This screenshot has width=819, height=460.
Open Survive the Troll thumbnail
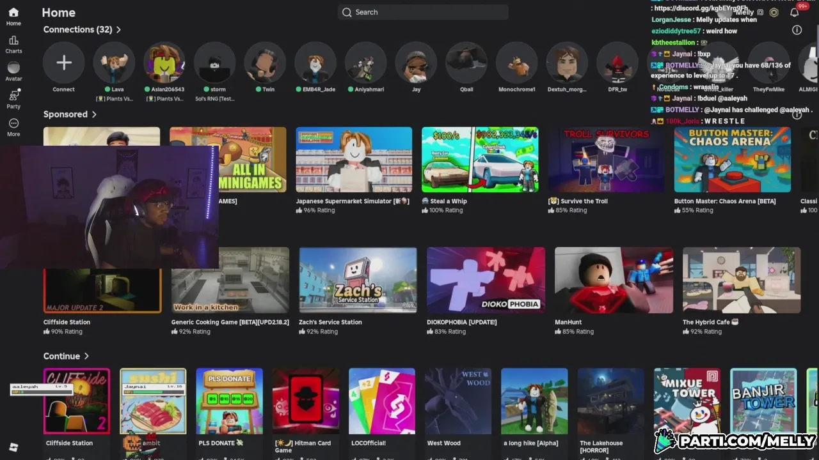click(x=606, y=160)
